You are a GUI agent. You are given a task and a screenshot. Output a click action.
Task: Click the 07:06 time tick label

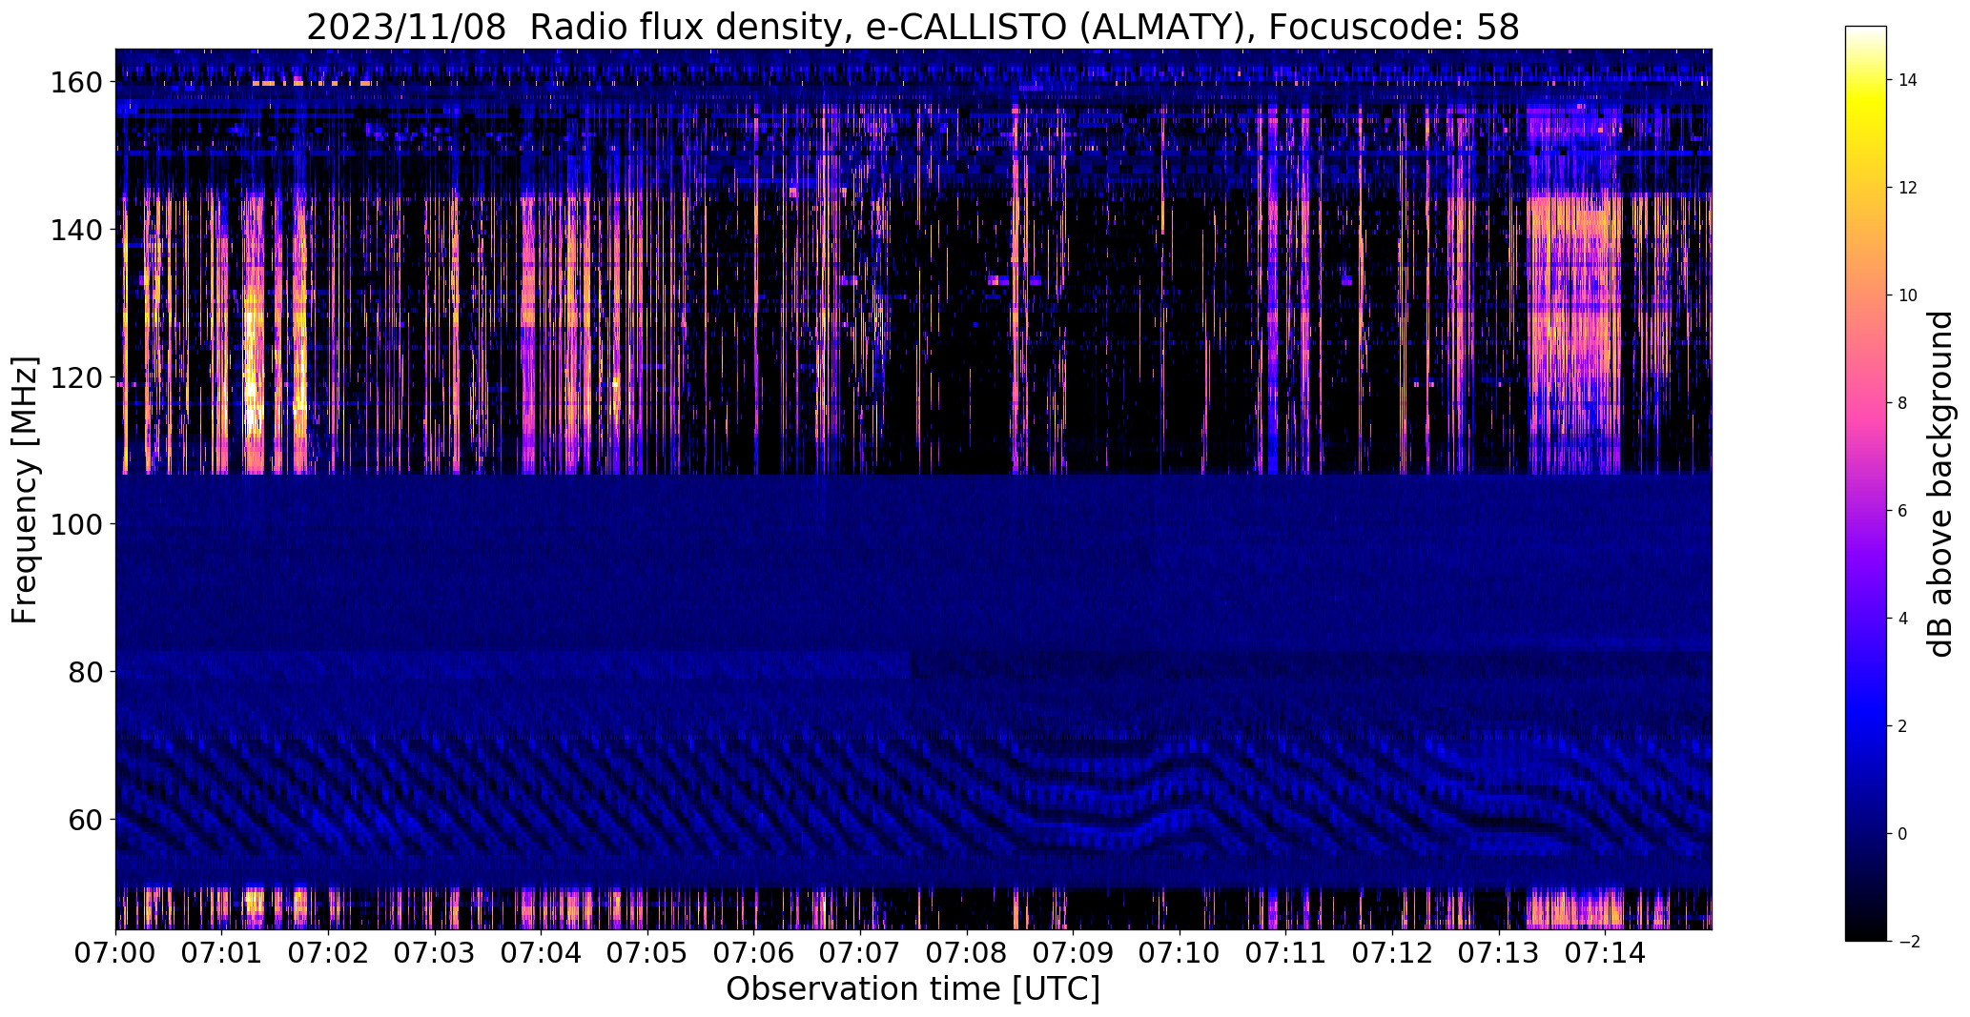click(x=754, y=952)
